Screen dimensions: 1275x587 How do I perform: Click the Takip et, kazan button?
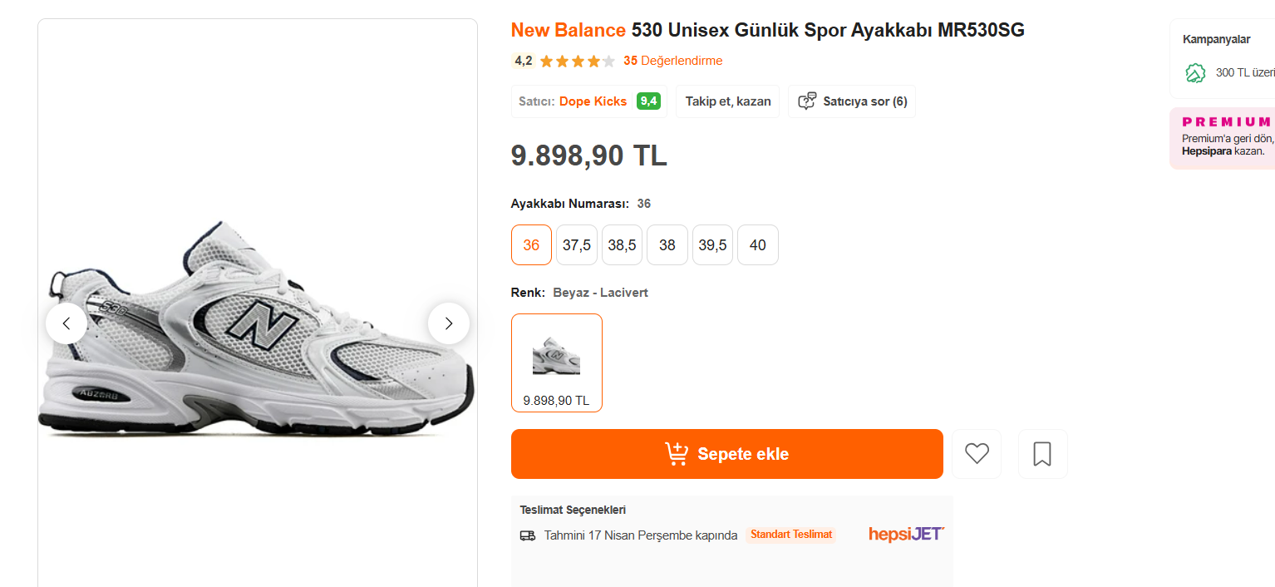click(727, 101)
